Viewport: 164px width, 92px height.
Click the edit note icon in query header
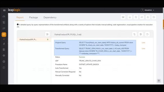[x=147, y=34]
